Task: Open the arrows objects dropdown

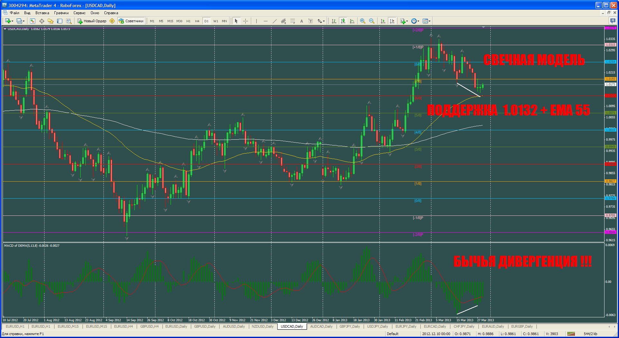Action: (x=321, y=21)
